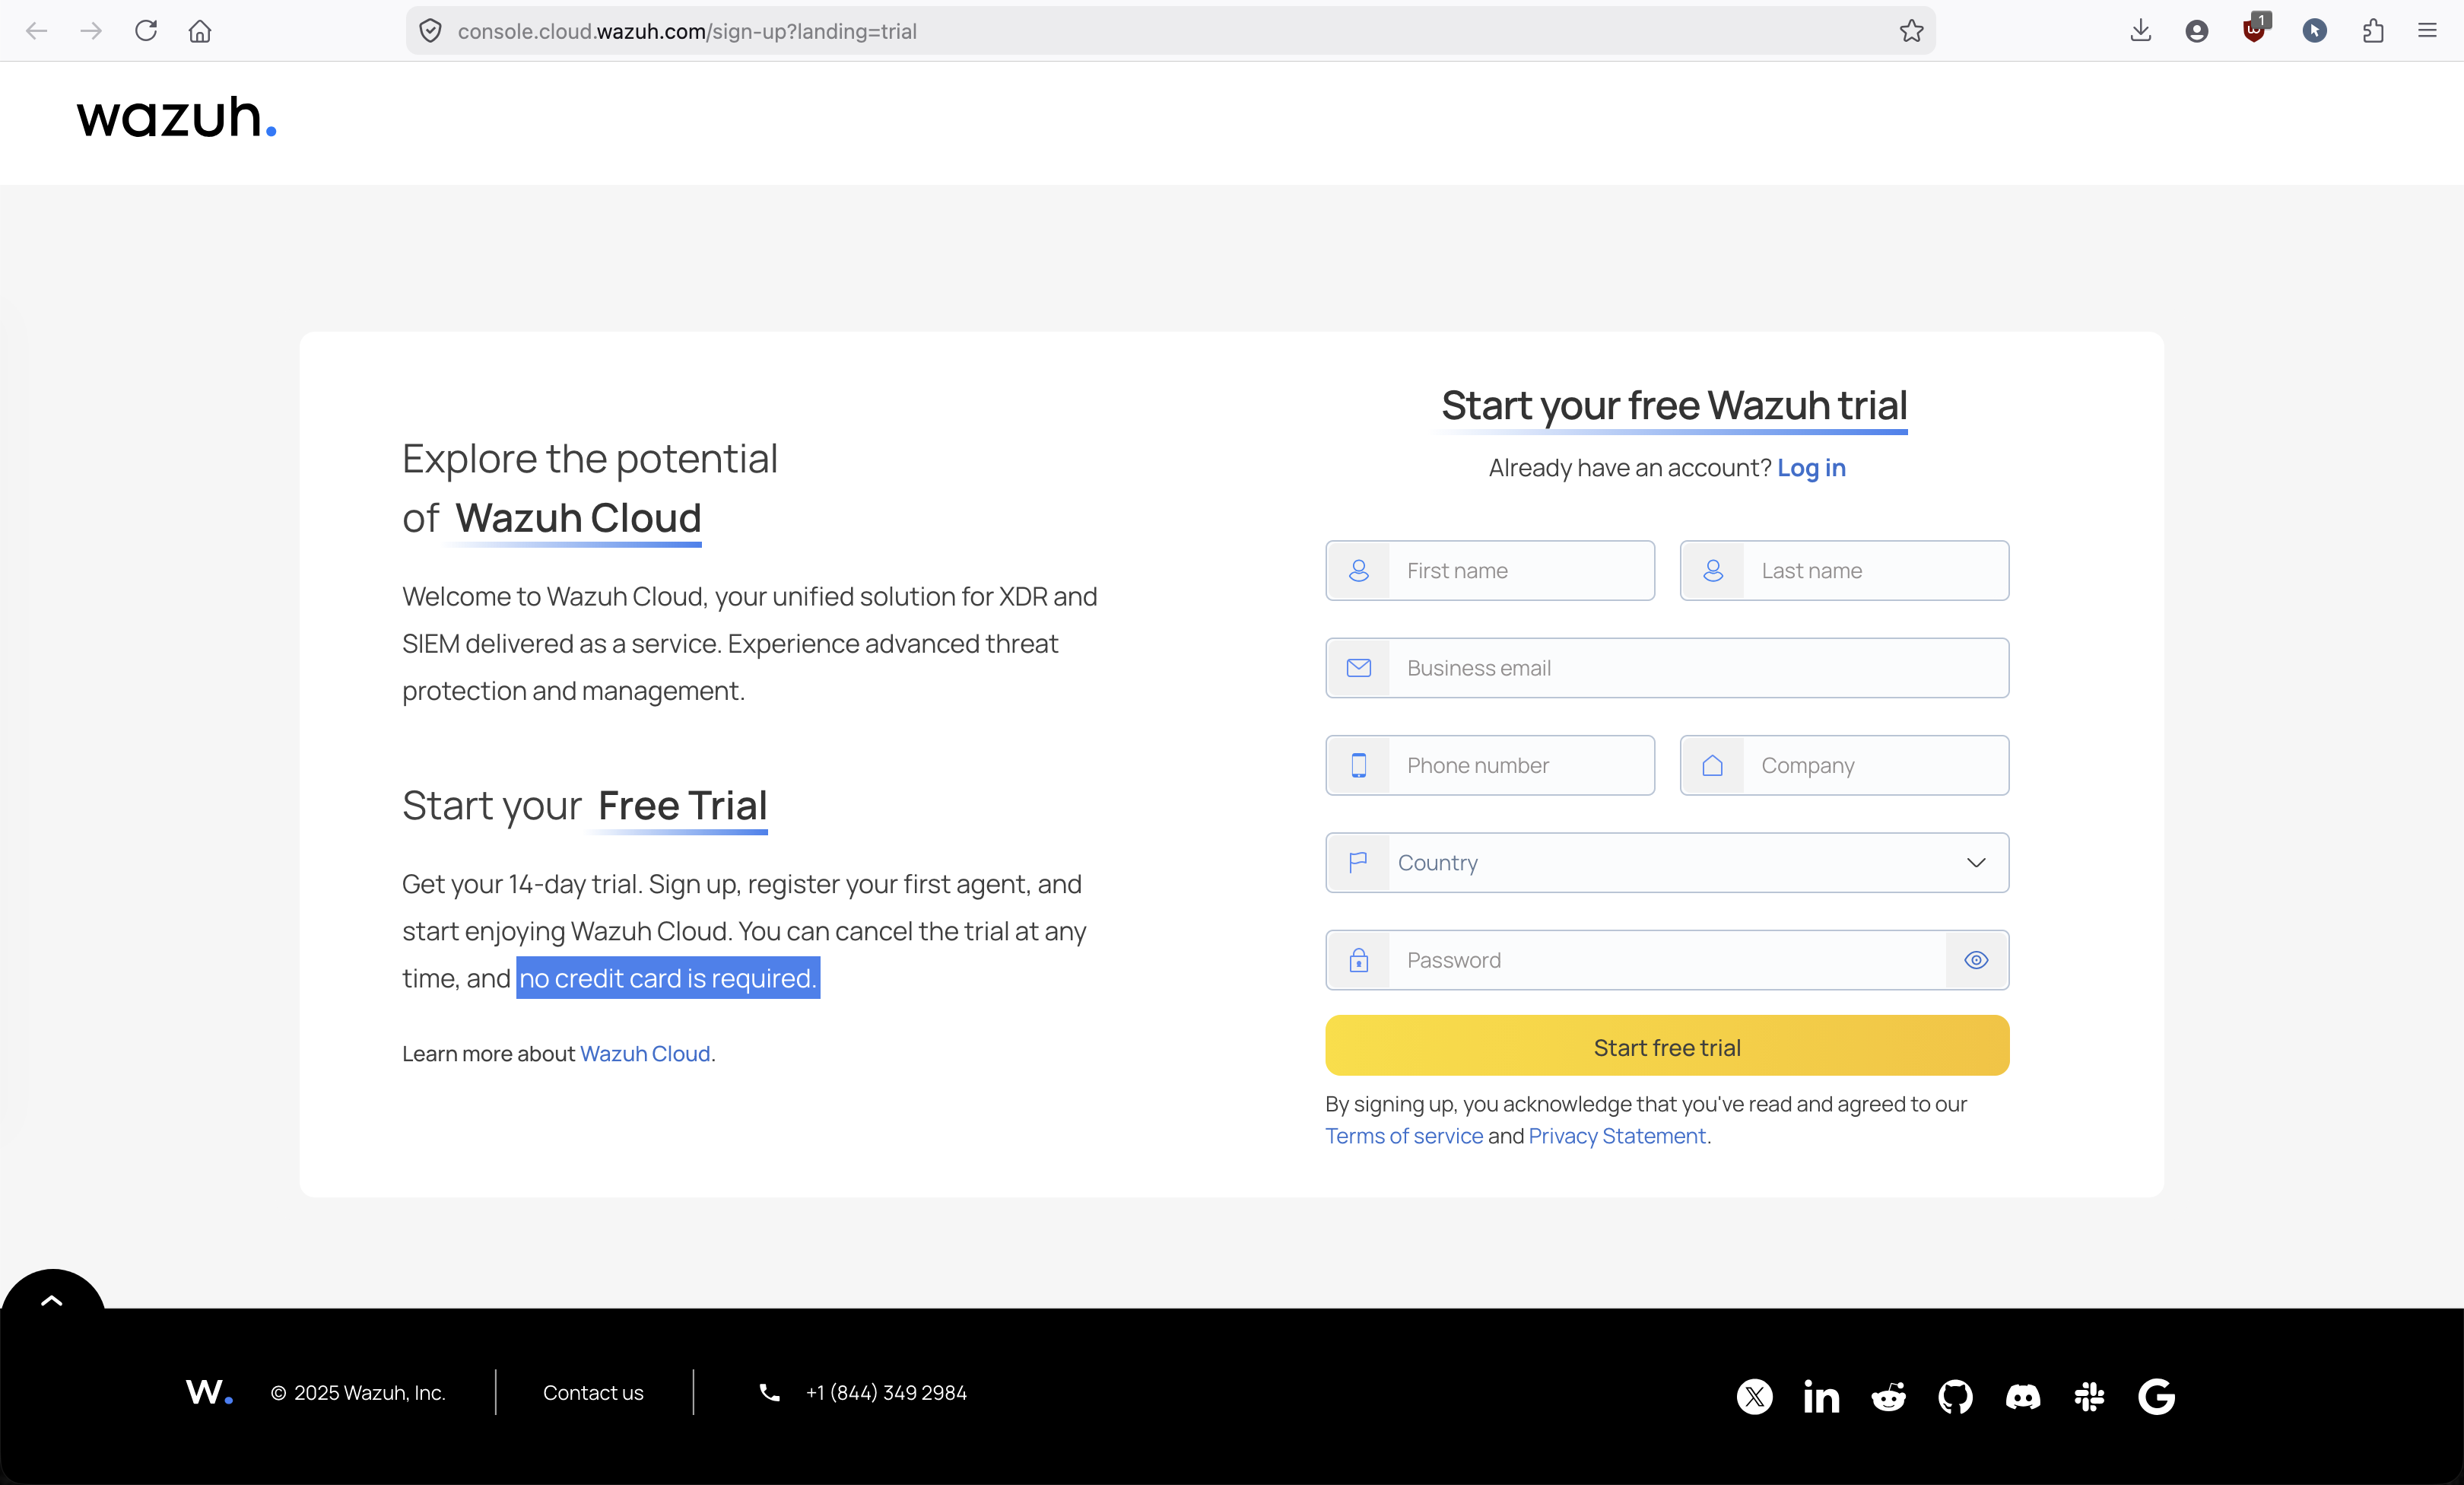Toggle password visibility with the eye icon
The image size is (2464, 1485).
pos(1976,959)
